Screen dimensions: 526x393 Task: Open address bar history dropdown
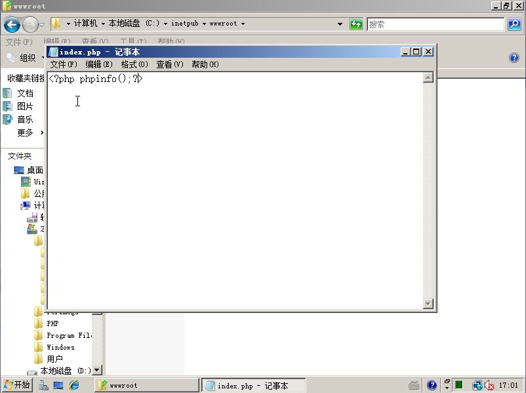[x=340, y=24]
